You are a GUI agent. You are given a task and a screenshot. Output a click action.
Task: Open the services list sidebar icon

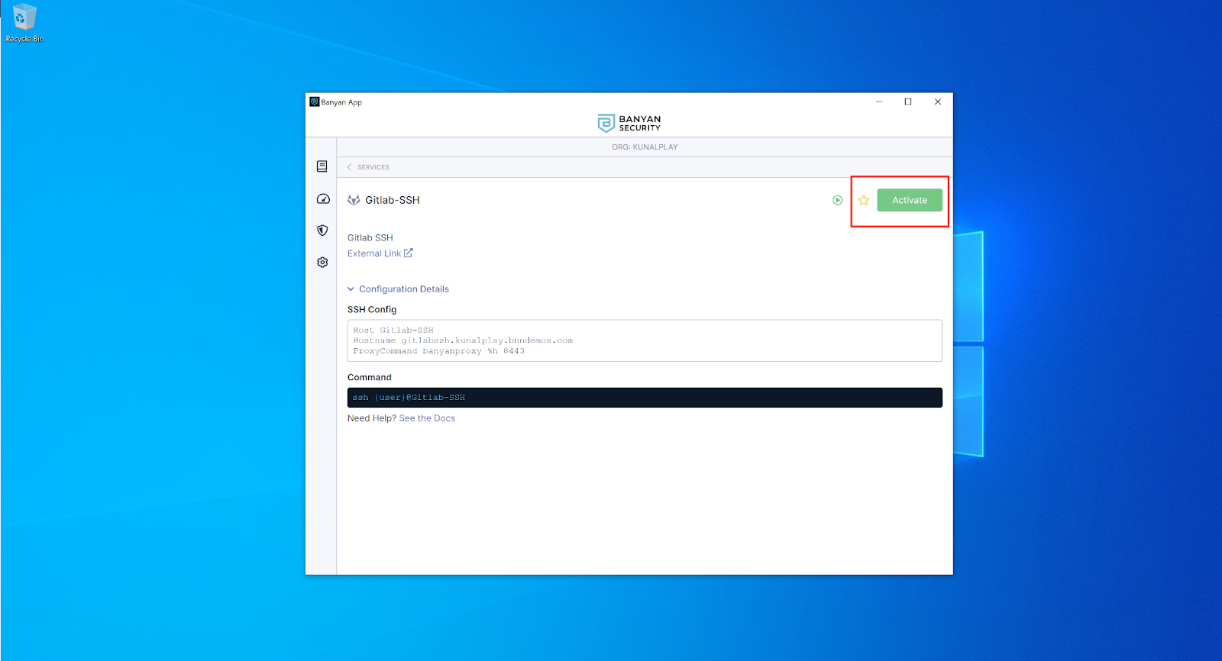(x=322, y=166)
